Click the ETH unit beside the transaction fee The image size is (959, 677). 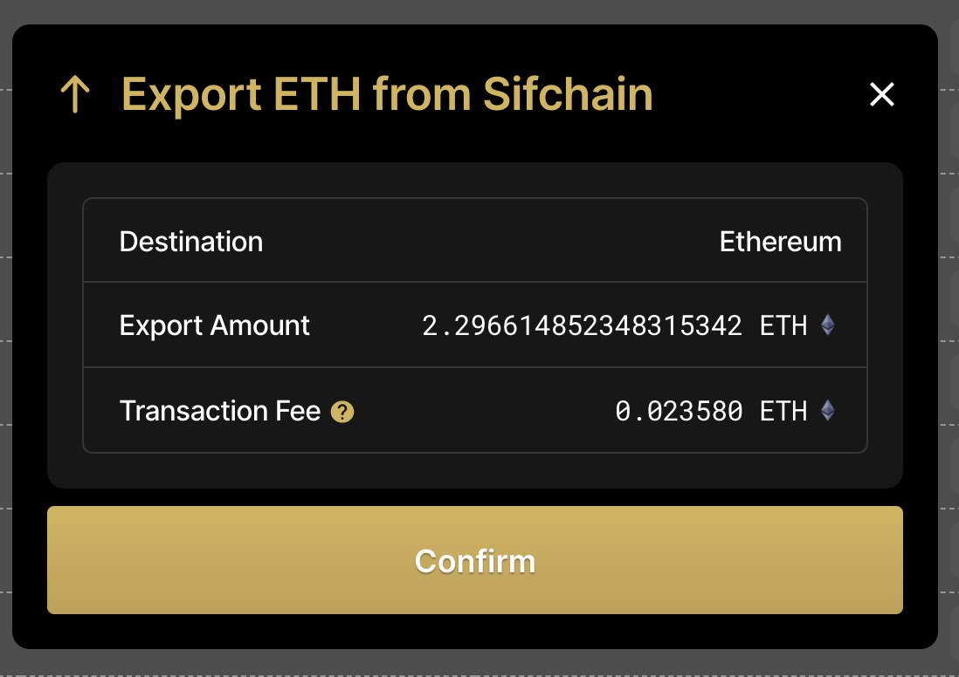pyautogui.click(x=783, y=411)
